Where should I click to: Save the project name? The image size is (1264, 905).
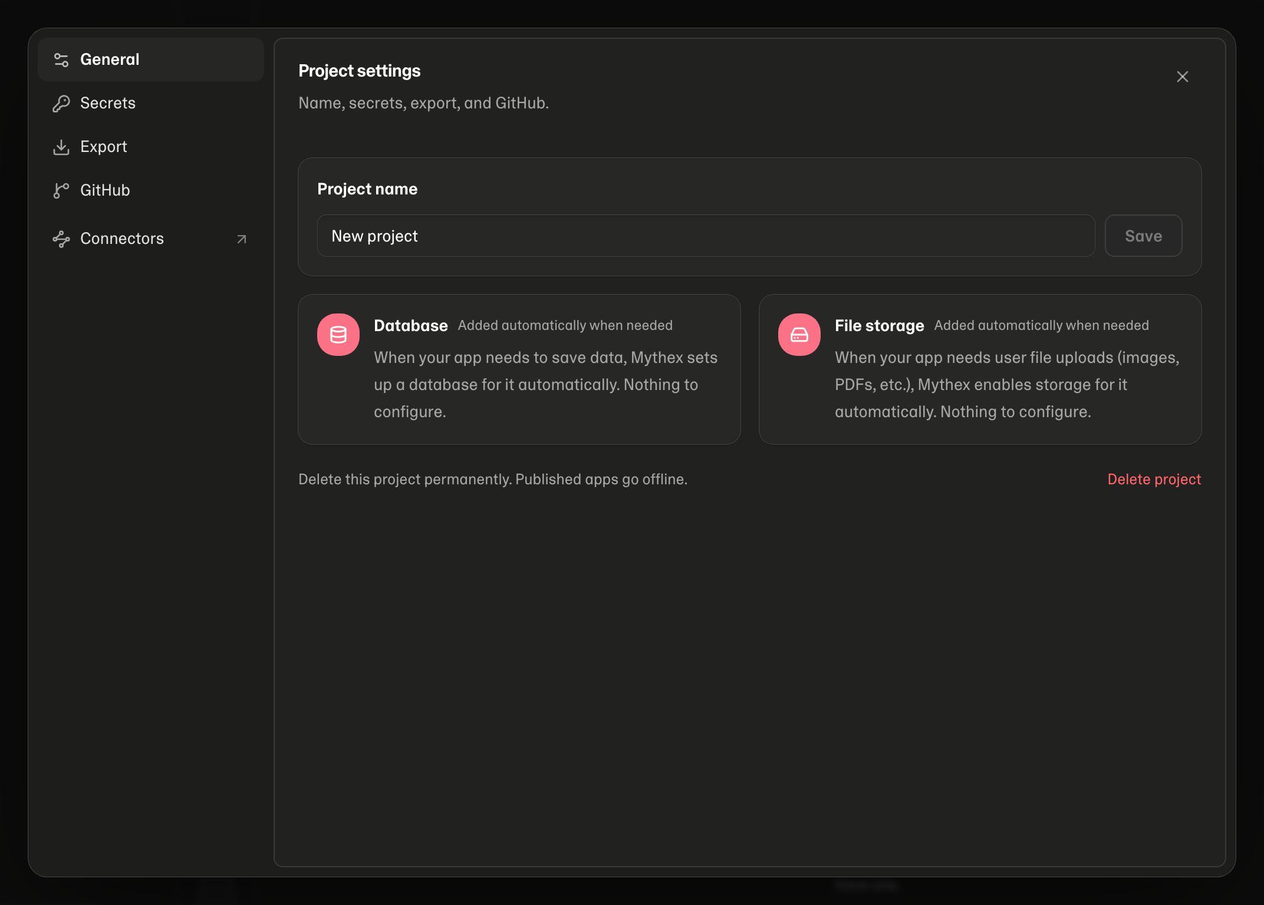tap(1143, 236)
